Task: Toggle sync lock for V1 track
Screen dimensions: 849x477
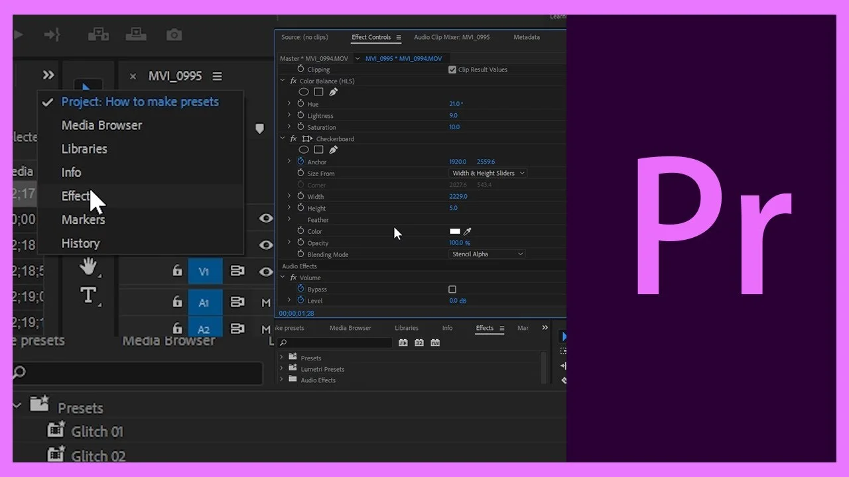Action: 237,271
